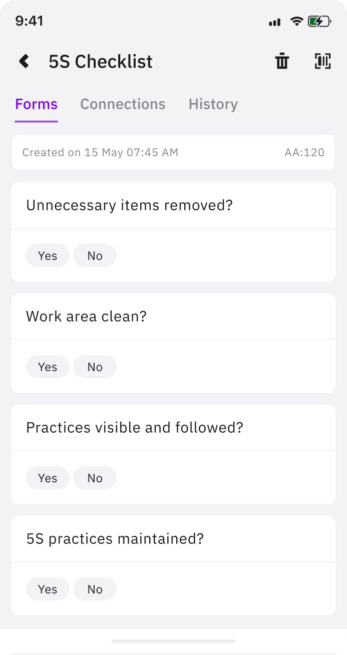Tap the back arrow icon
Screen dimensions: 347x655
[x=24, y=61]
